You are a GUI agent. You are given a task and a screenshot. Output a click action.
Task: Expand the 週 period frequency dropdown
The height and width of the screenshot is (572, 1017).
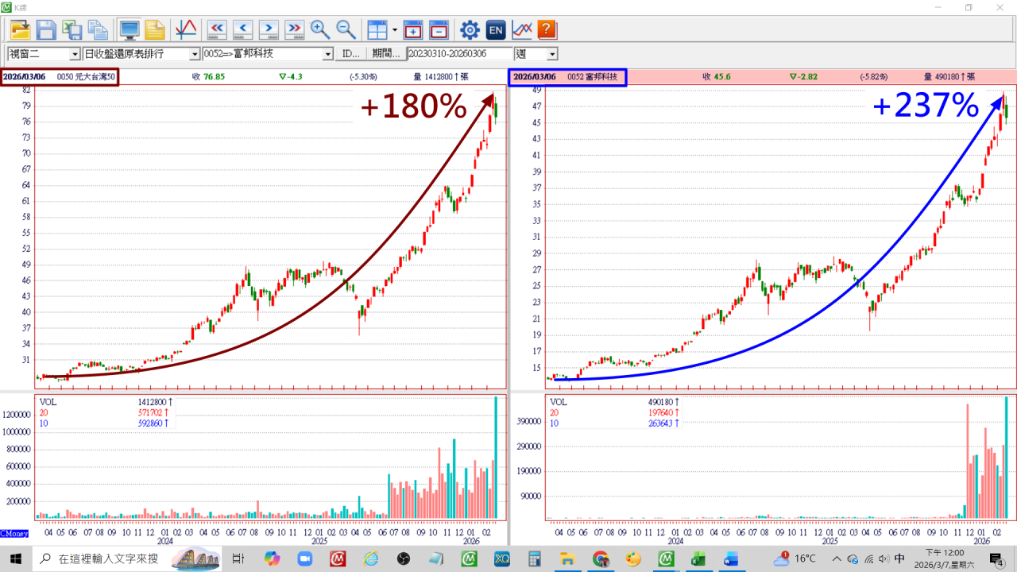point(552,54)
